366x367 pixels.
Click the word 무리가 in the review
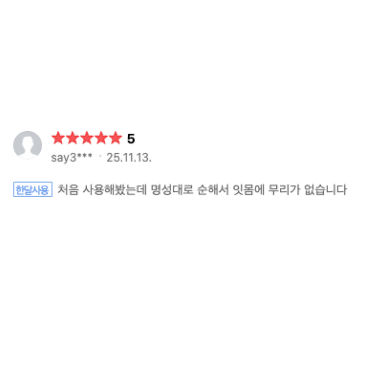coord(284,190)
